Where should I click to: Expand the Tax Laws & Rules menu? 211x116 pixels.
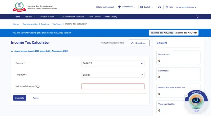pyautogui.click(x=48, y=17)
